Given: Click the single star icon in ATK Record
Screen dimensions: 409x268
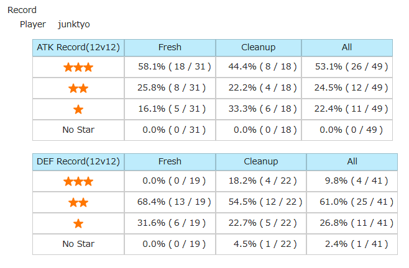Looking at the screenshot, I should click(78, 109).
